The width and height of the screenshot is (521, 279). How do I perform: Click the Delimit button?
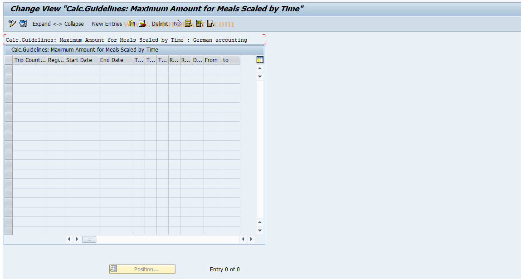160,24
